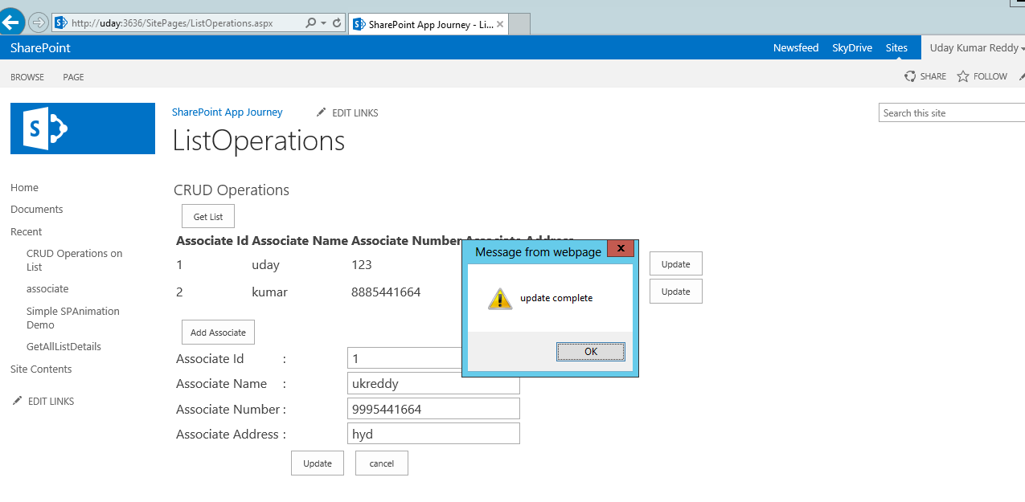Screen dimensions: 1025x502
Task: Click the Message from webpage title bar
Action: click(x=538, y=251)
